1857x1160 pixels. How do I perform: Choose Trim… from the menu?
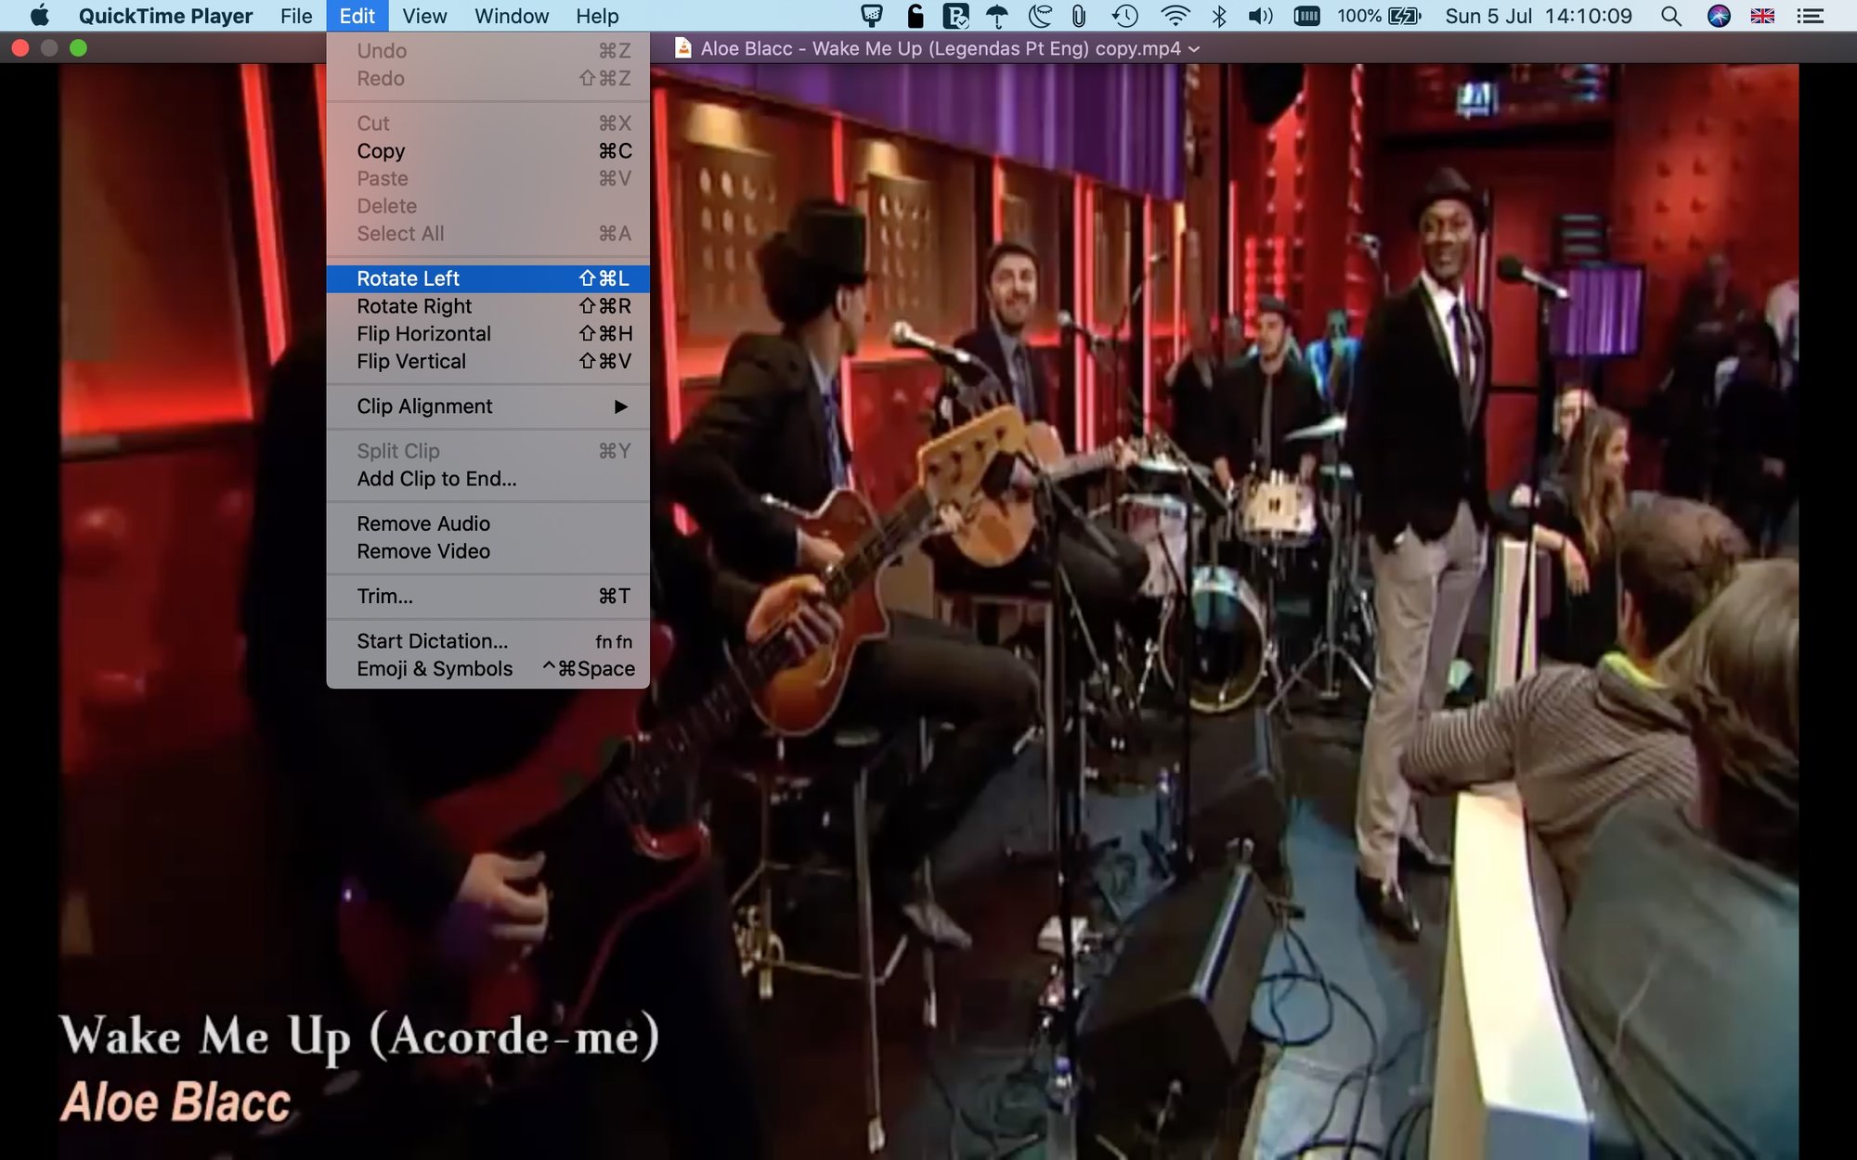(487, 596)
